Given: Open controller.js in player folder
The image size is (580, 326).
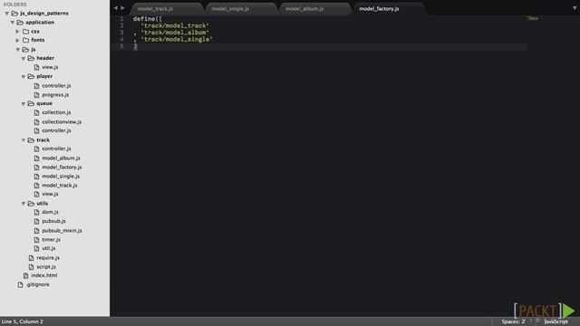Looking at the screenshot, I should coord(56,86).
